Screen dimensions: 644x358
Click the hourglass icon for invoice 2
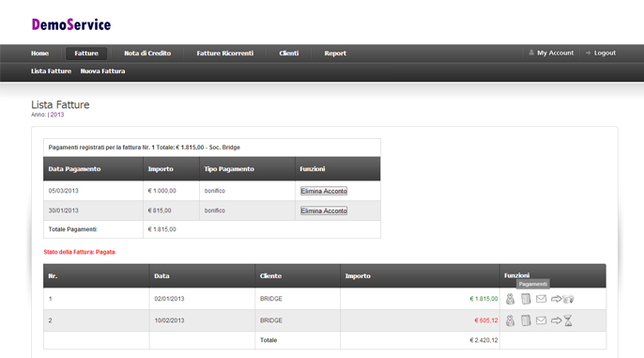(568, 320)
